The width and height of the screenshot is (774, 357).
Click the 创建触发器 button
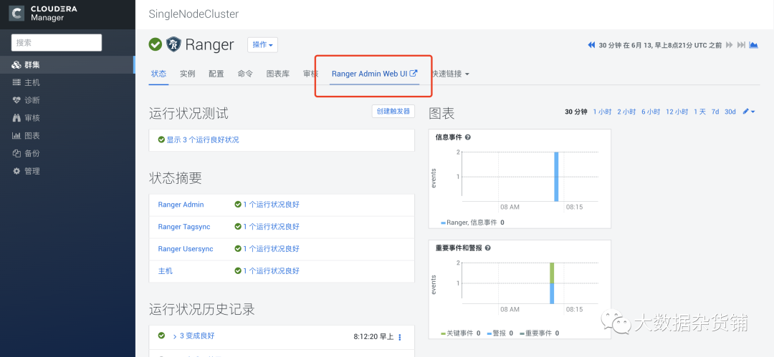[x=393, y=112]
